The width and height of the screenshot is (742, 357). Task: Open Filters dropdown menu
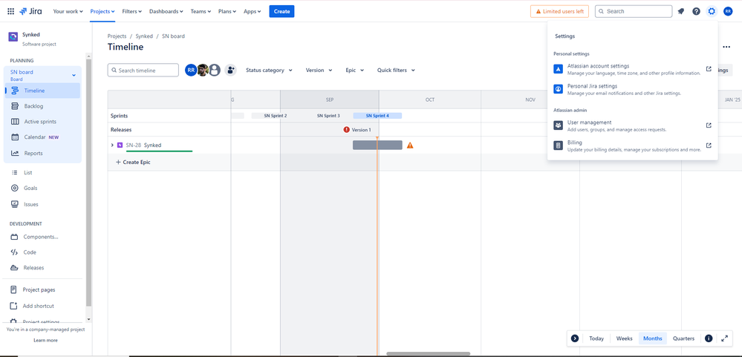pos(131,11)
